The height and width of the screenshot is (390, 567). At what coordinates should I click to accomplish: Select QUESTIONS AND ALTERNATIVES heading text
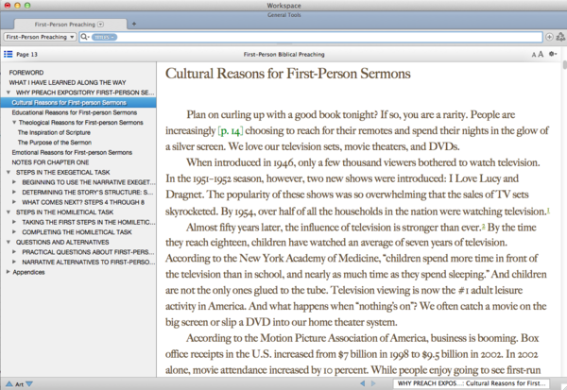pos(62,242)
